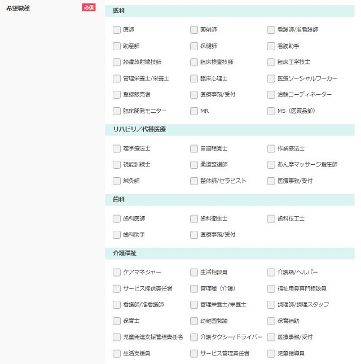
Task: Check the サービス管理責任者 checkbox
Action: pyautogui.click(x=193, y=353)
